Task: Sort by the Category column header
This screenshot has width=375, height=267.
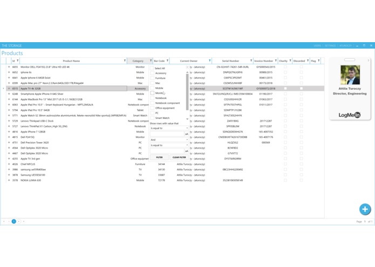Action: [x=138, y=61]
